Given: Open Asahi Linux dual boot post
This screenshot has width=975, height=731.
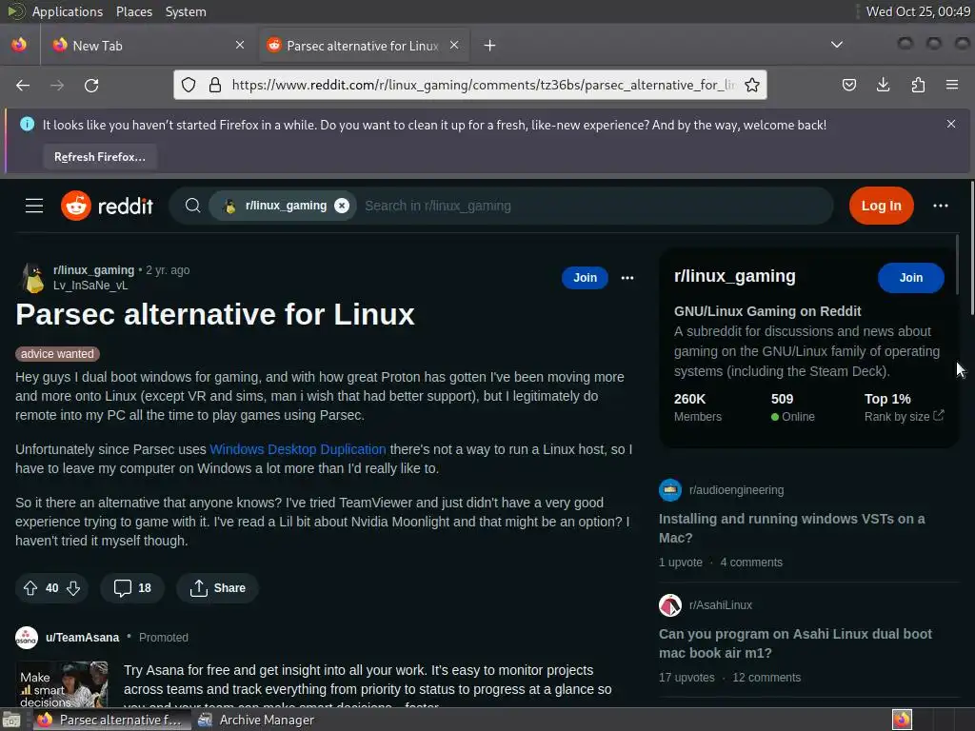Looking at the screenshot, I should click(795, 643).
